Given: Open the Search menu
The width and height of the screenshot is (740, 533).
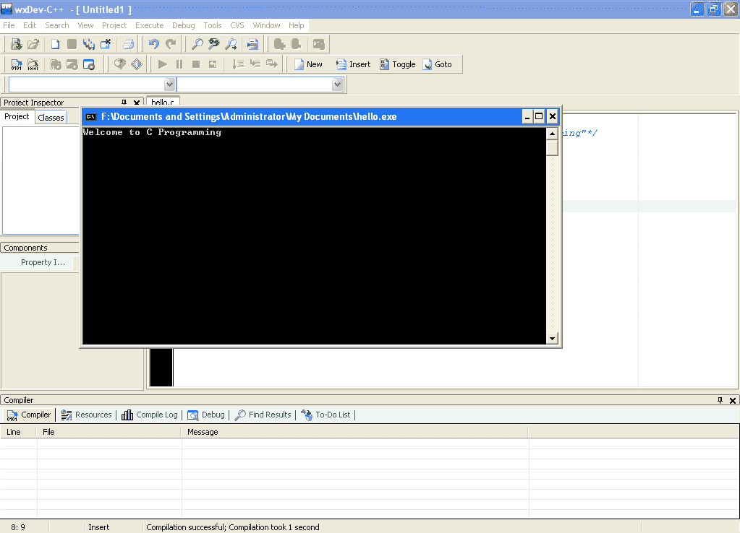Looking at the screenshot, I should (56, 25).
